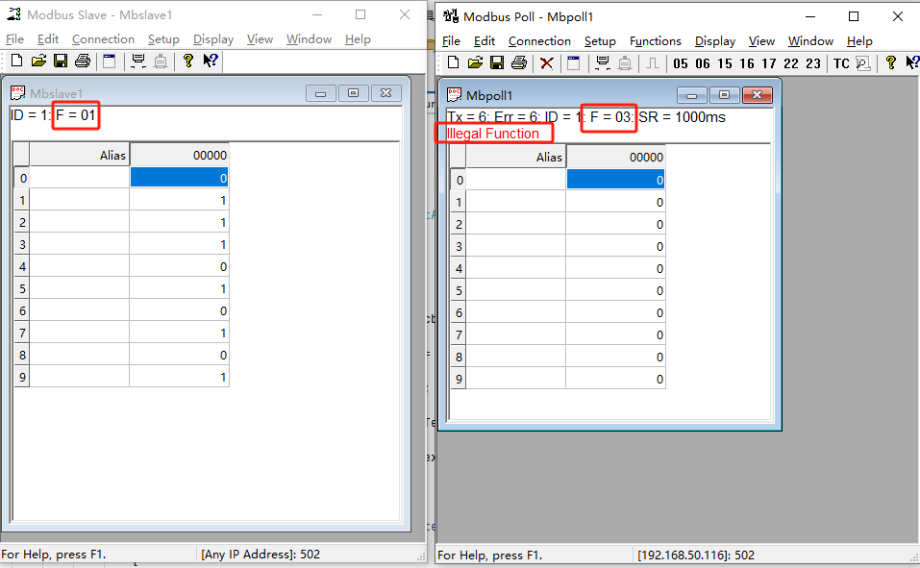920x568 pixels.
Task: Click Connect icon in Modbus Slave toolbar
Action: [138, 61]
